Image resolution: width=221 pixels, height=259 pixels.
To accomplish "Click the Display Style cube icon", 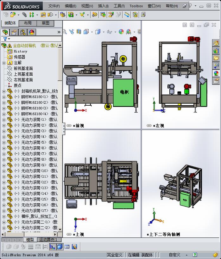I will point(98,32).
